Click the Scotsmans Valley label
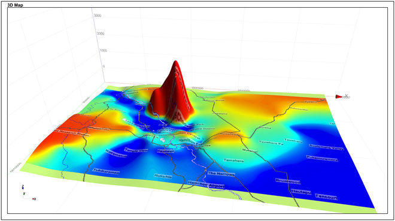This screenshot has width=395, height=221. tap(326, 147)
